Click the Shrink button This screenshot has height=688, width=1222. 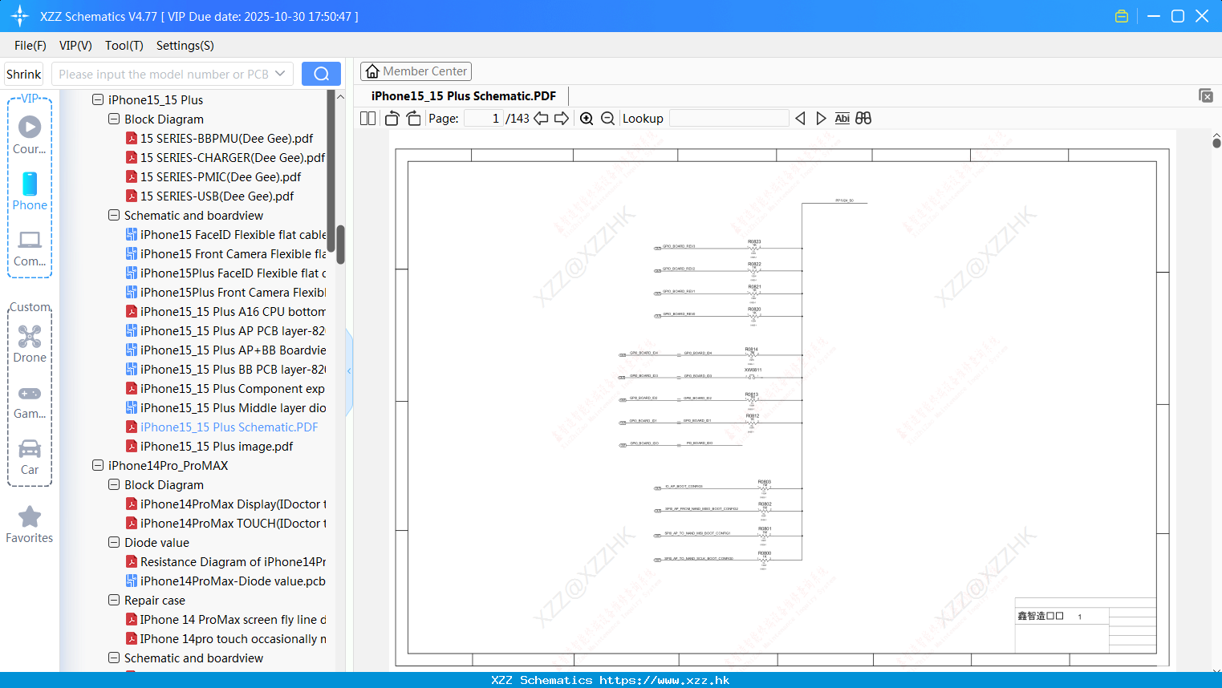coord(23,74)
